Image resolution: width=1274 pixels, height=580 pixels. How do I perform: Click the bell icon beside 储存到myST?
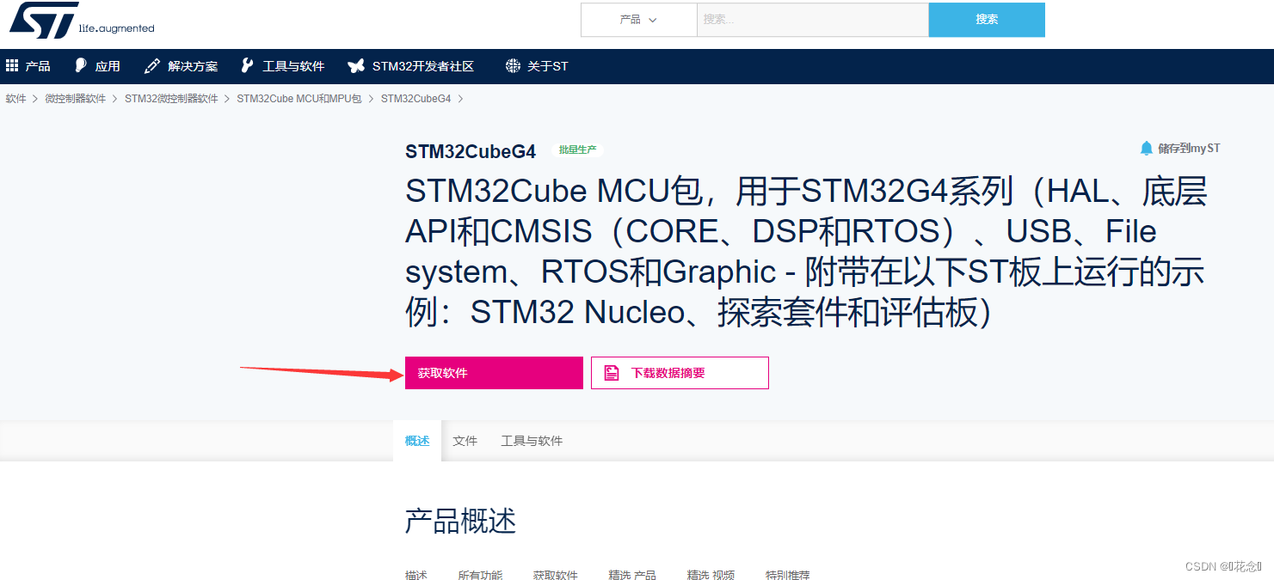coord(1146,149)
